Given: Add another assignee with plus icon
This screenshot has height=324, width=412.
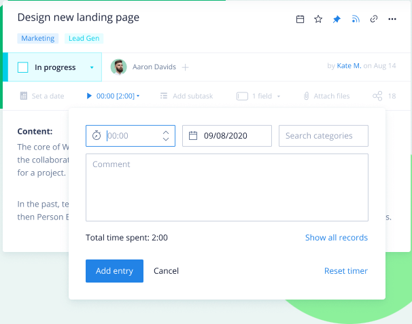Looking at the screenshot, I should click(x=185, y=67).
